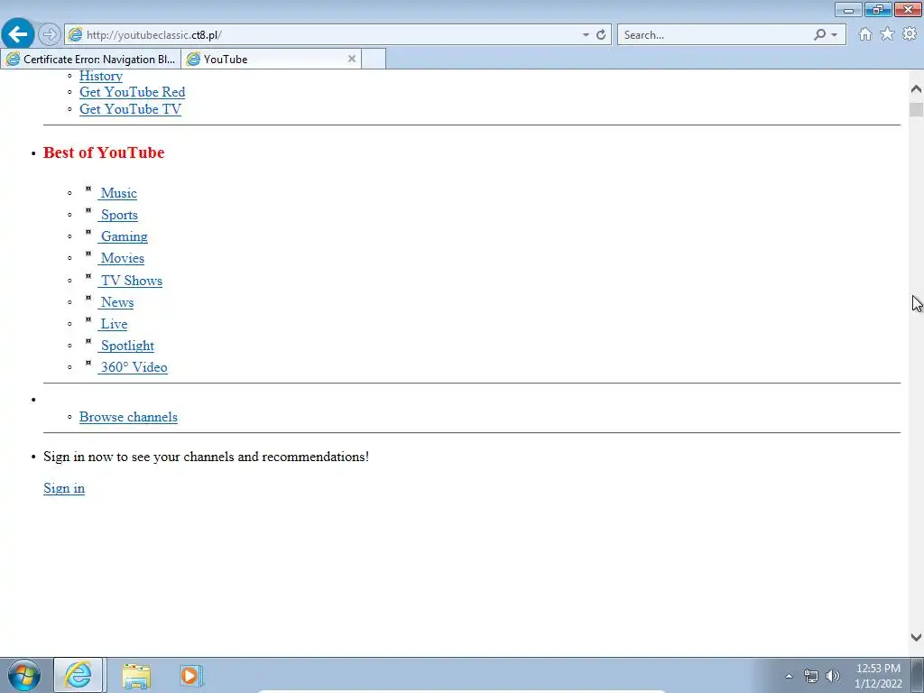924x693 pixels.
Task: Open the Browse channels link
Action: [128, 417]
